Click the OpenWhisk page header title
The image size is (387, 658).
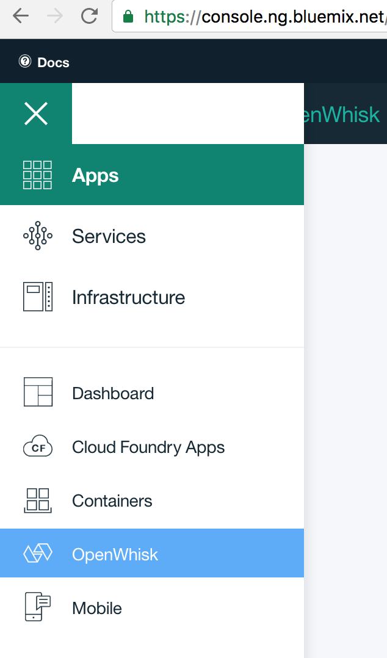pos(341,115)
